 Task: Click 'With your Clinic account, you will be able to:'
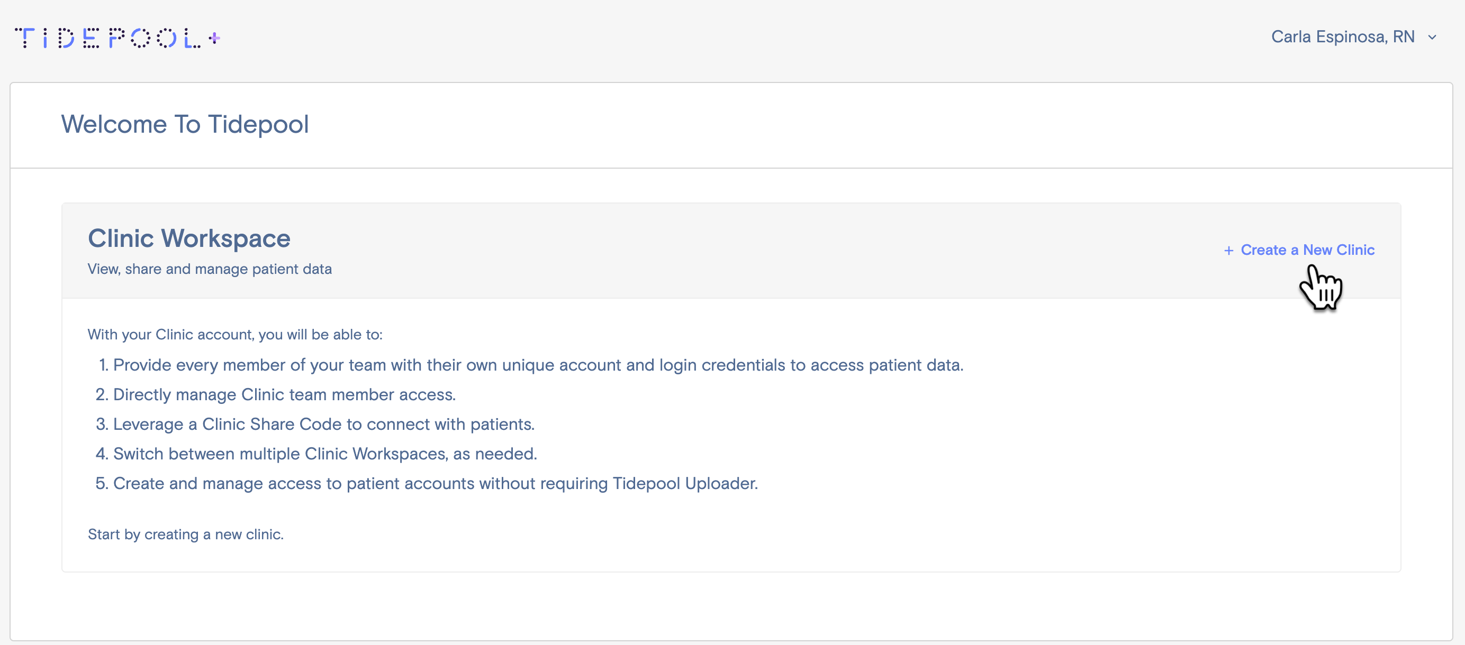coord(235,334)
